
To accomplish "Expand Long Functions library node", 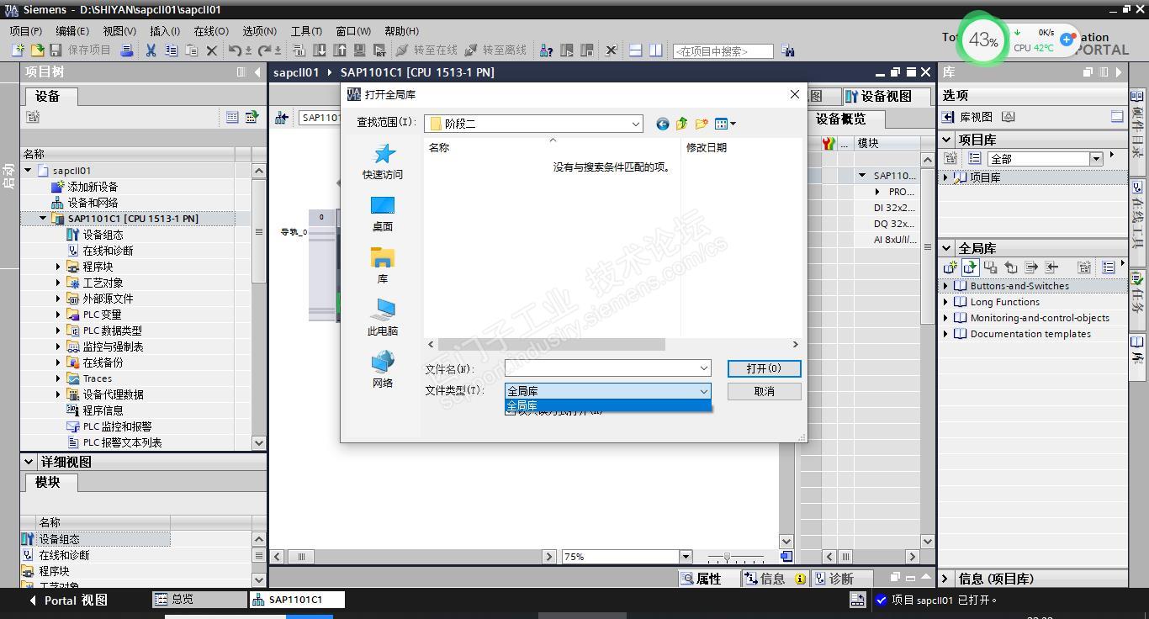I will (x=945, y=302).
